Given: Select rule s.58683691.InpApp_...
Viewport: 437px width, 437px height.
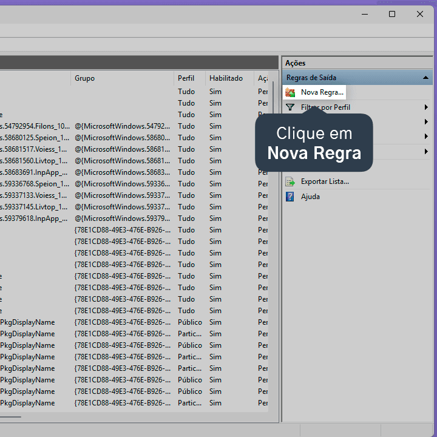Looking at the screenshot, I should (34, 172).
